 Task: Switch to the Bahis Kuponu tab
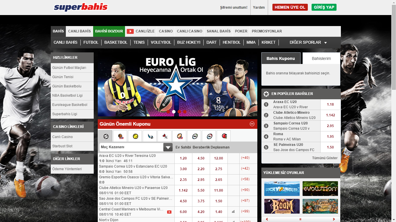pos(281,58)
